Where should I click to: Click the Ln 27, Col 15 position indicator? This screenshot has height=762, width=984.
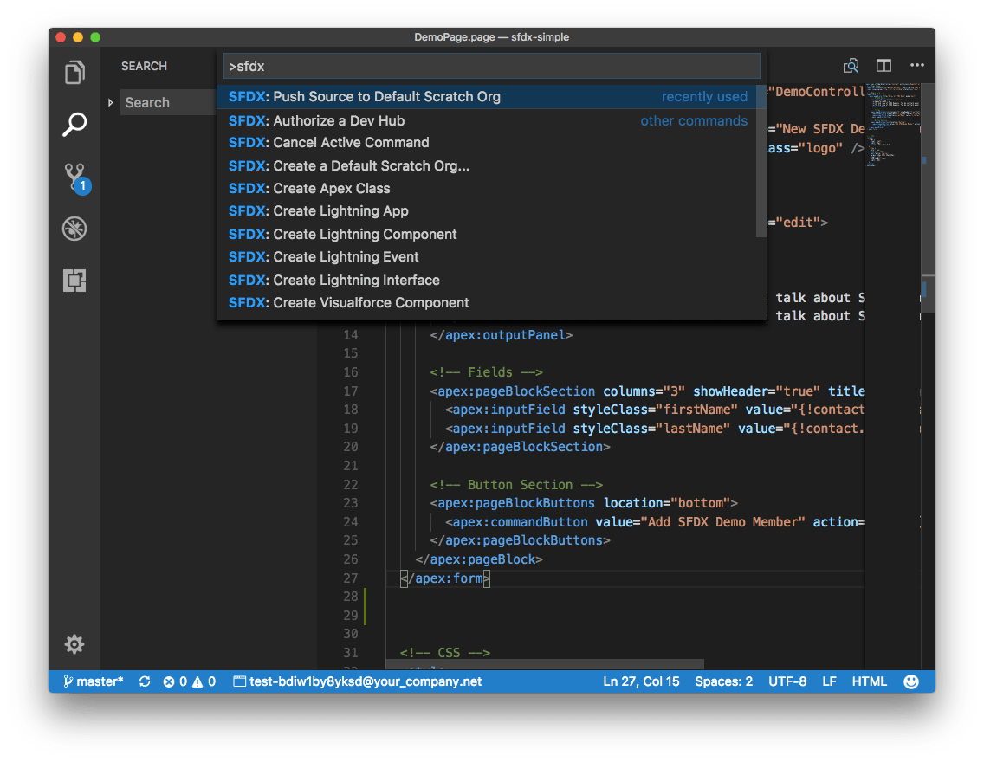point(641,681)
